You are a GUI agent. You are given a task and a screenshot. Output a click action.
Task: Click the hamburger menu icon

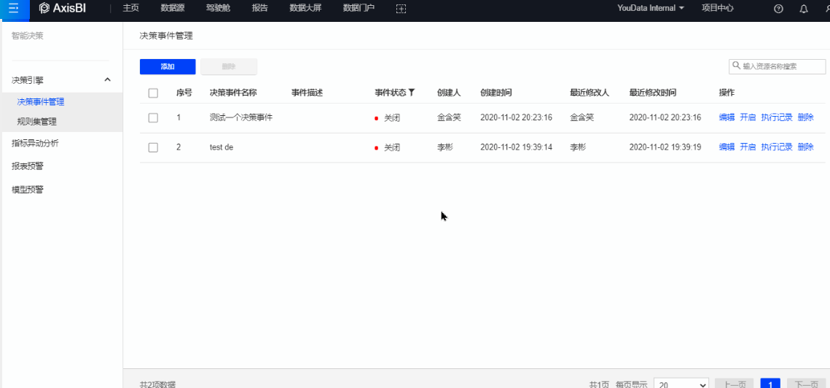coord(13,9)
